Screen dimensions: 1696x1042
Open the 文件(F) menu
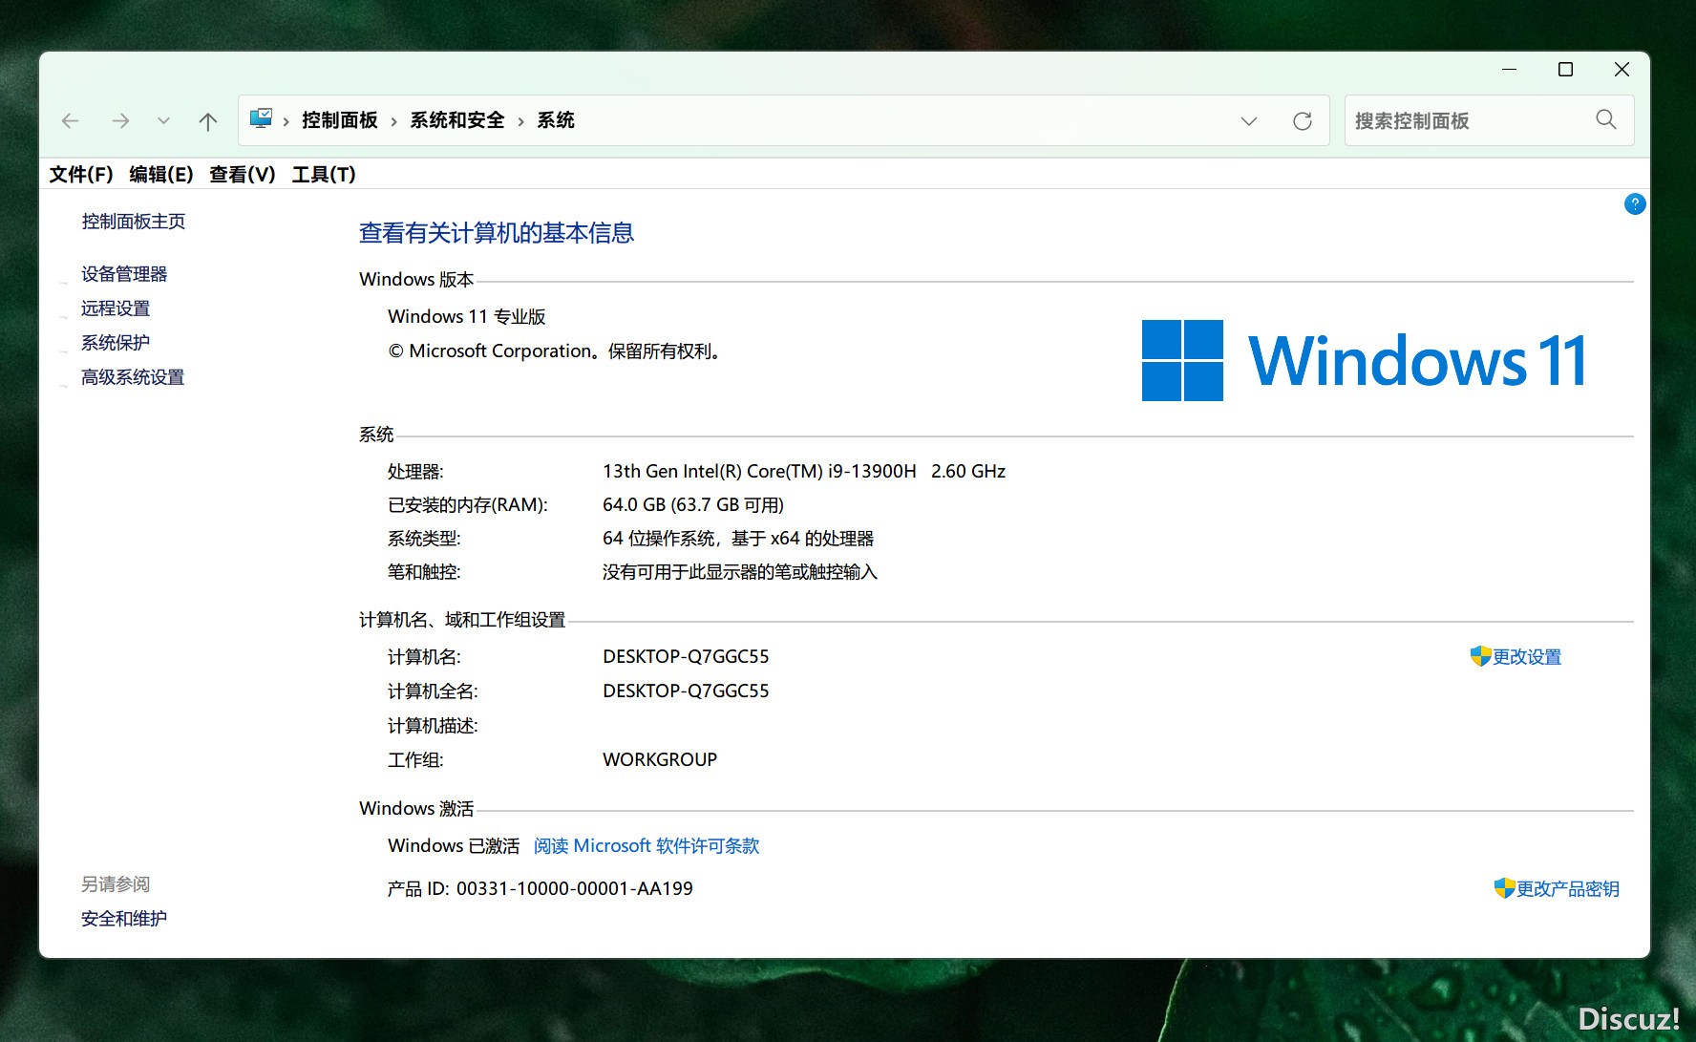point(81,174)
